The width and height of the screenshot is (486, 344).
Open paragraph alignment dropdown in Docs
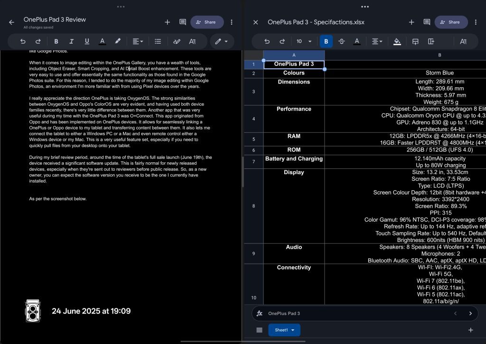pos(138,41)
